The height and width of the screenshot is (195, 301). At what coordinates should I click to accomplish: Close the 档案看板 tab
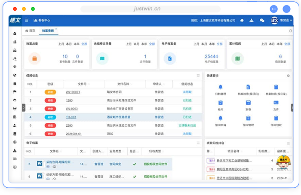(56, 29)
